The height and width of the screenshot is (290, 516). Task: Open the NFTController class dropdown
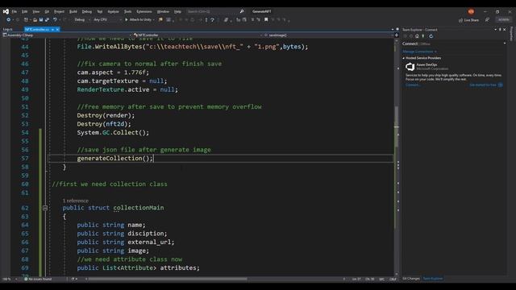point(198,35)
